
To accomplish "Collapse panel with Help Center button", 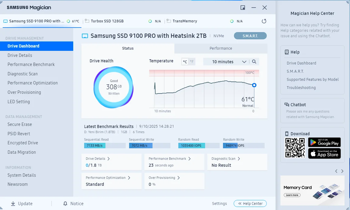I will [250, 203].
